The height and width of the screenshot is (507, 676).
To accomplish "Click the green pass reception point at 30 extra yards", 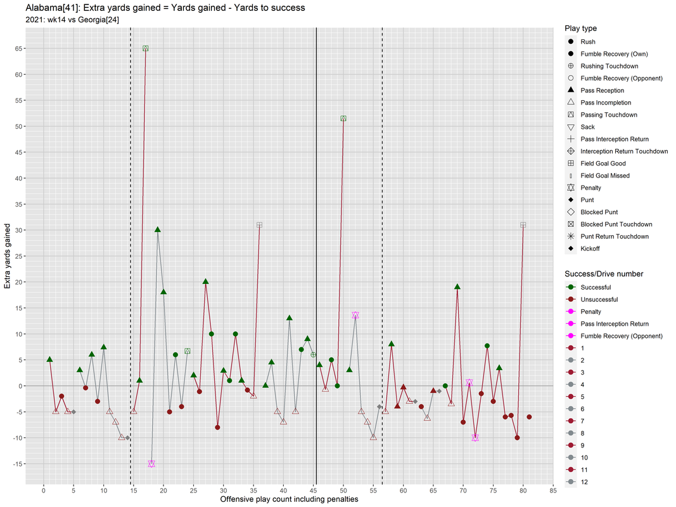I will coord(158,229).
